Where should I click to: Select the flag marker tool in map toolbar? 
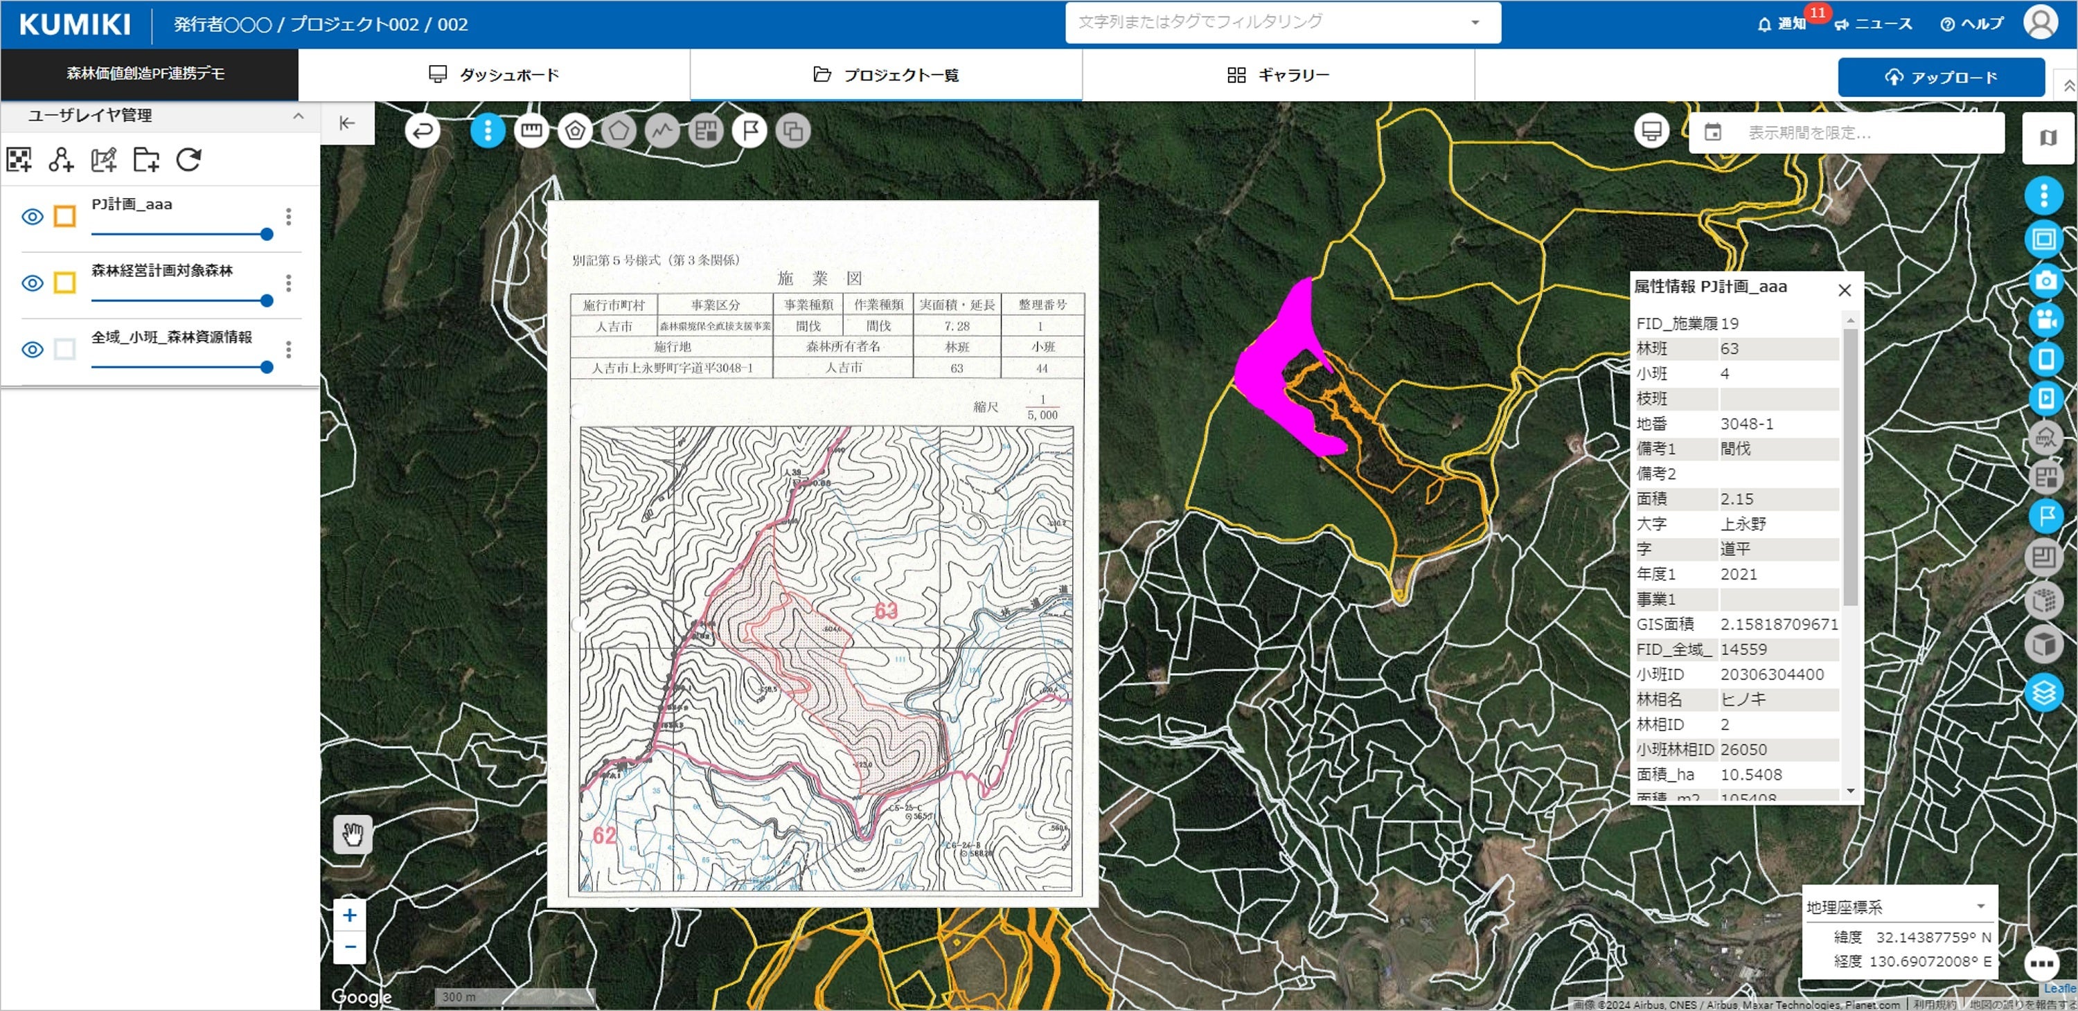pyautogui.click(x=749, y=131)
